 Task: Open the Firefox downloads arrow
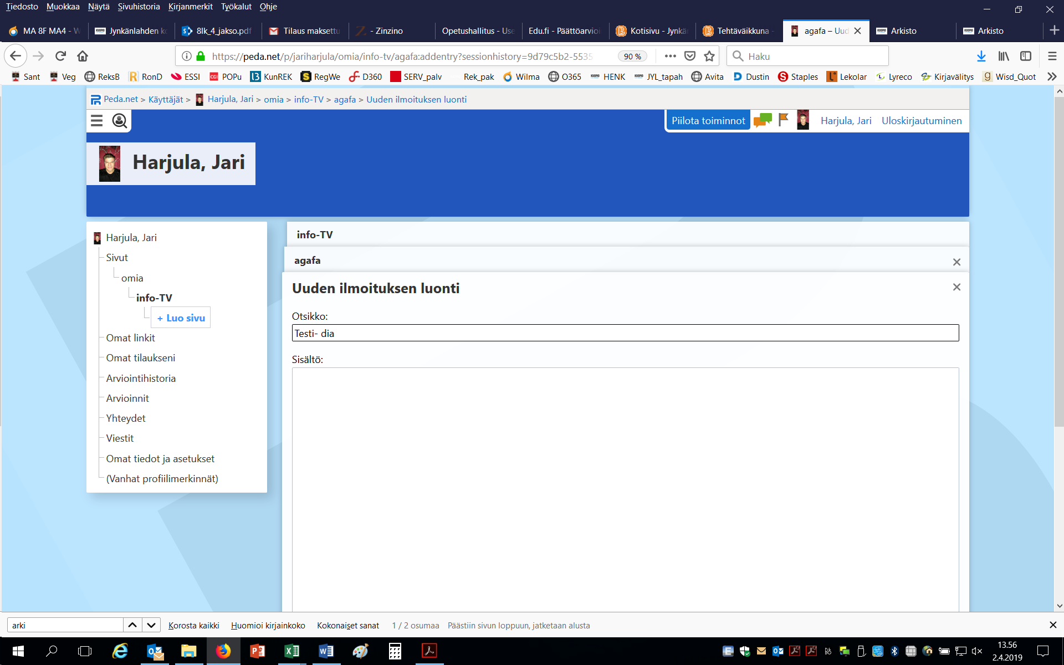[x=981, y=56]
